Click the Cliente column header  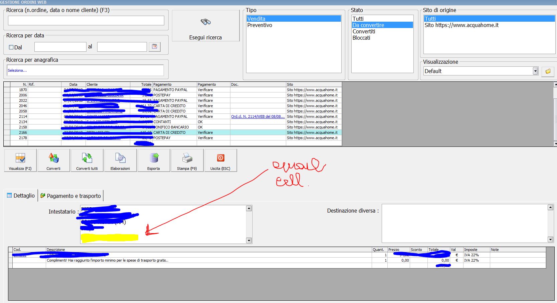tap(108, 84)
